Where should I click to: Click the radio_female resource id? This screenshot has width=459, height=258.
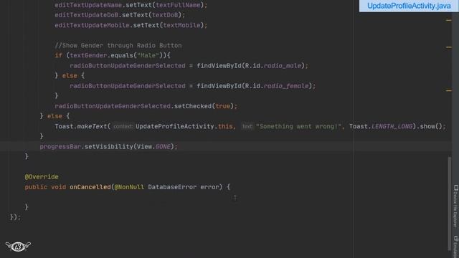286,86
